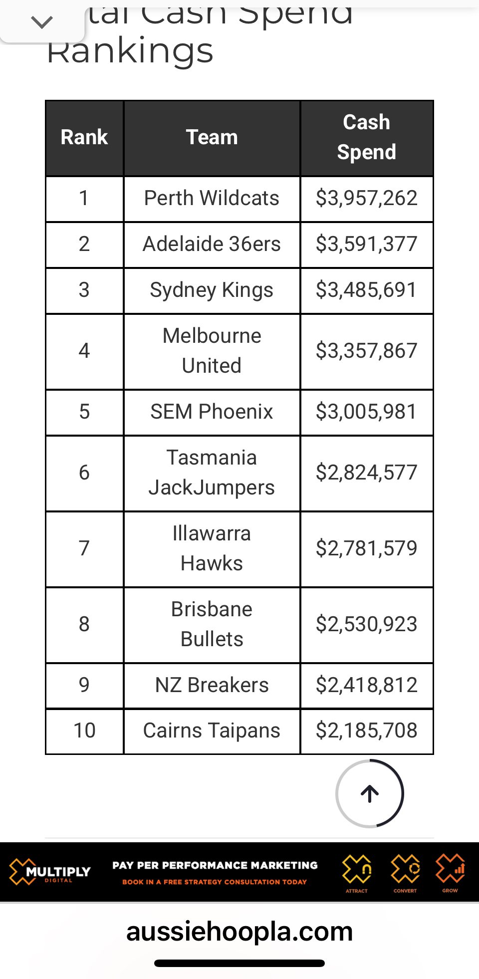
Task: Tap the Sydney Kings team cell
Action: point(212,290)
